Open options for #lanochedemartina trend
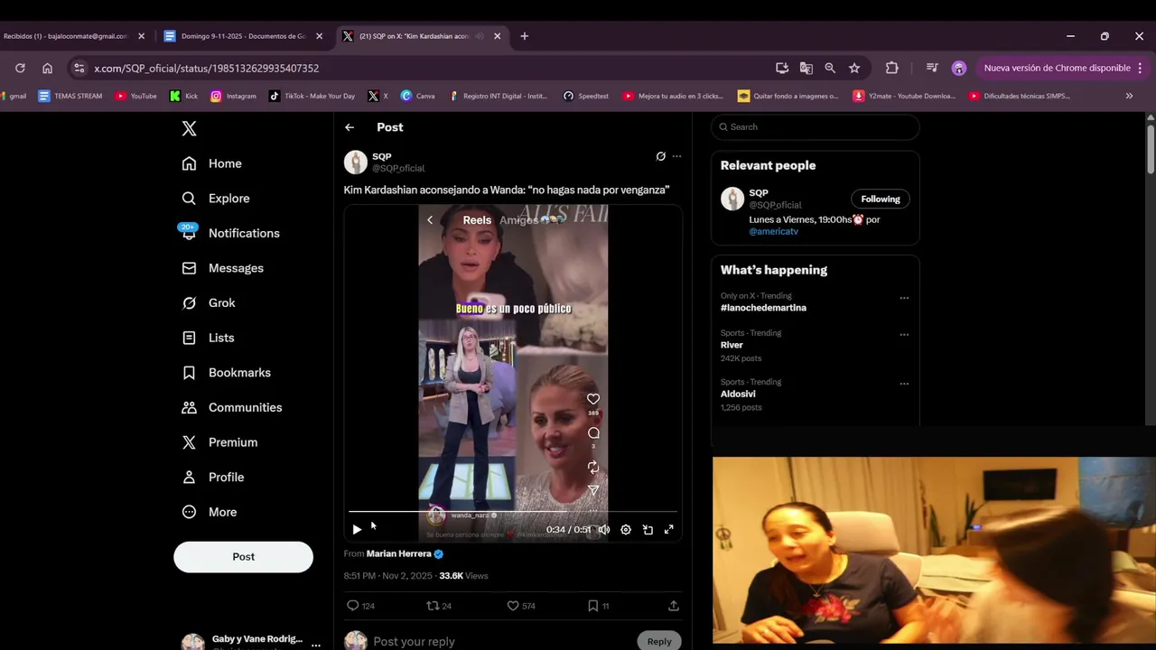This screenshot has height=650, width=1156. point(904,298)
